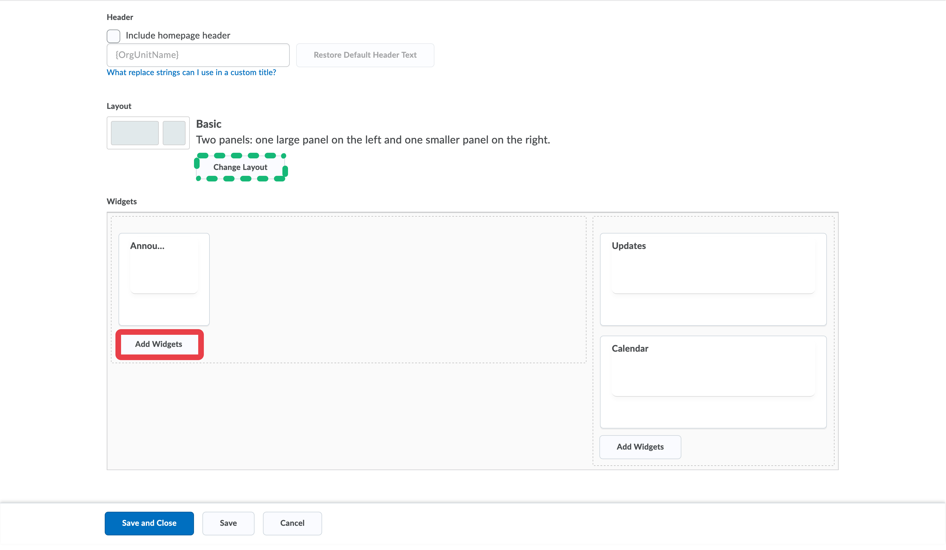Enable the Include homepage header checkbox

pyautogui.click(x=113, y=36)
